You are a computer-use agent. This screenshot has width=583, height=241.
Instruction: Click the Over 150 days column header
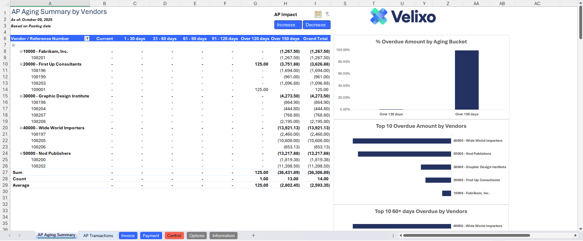[x=285, y=39]
